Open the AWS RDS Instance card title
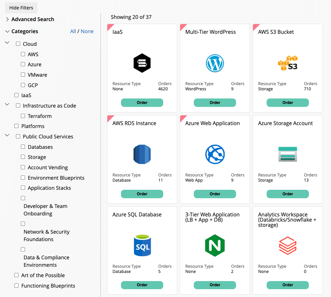The image size is (331, 297). pos(134,123)
